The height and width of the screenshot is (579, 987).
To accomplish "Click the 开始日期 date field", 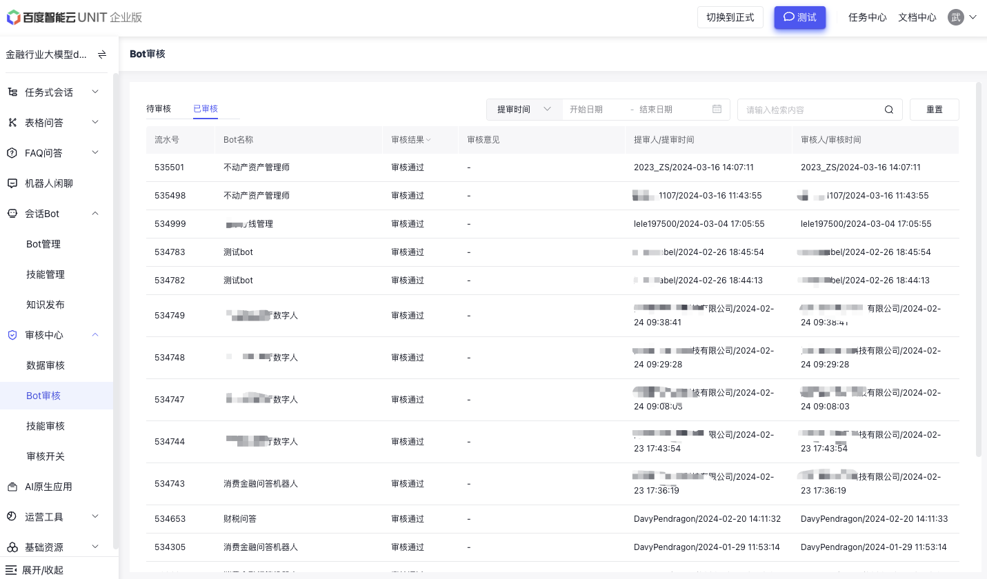I will point(595,110).
